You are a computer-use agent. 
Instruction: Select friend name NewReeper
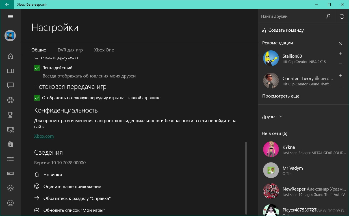pyautogui.click(x=294, y=189)
